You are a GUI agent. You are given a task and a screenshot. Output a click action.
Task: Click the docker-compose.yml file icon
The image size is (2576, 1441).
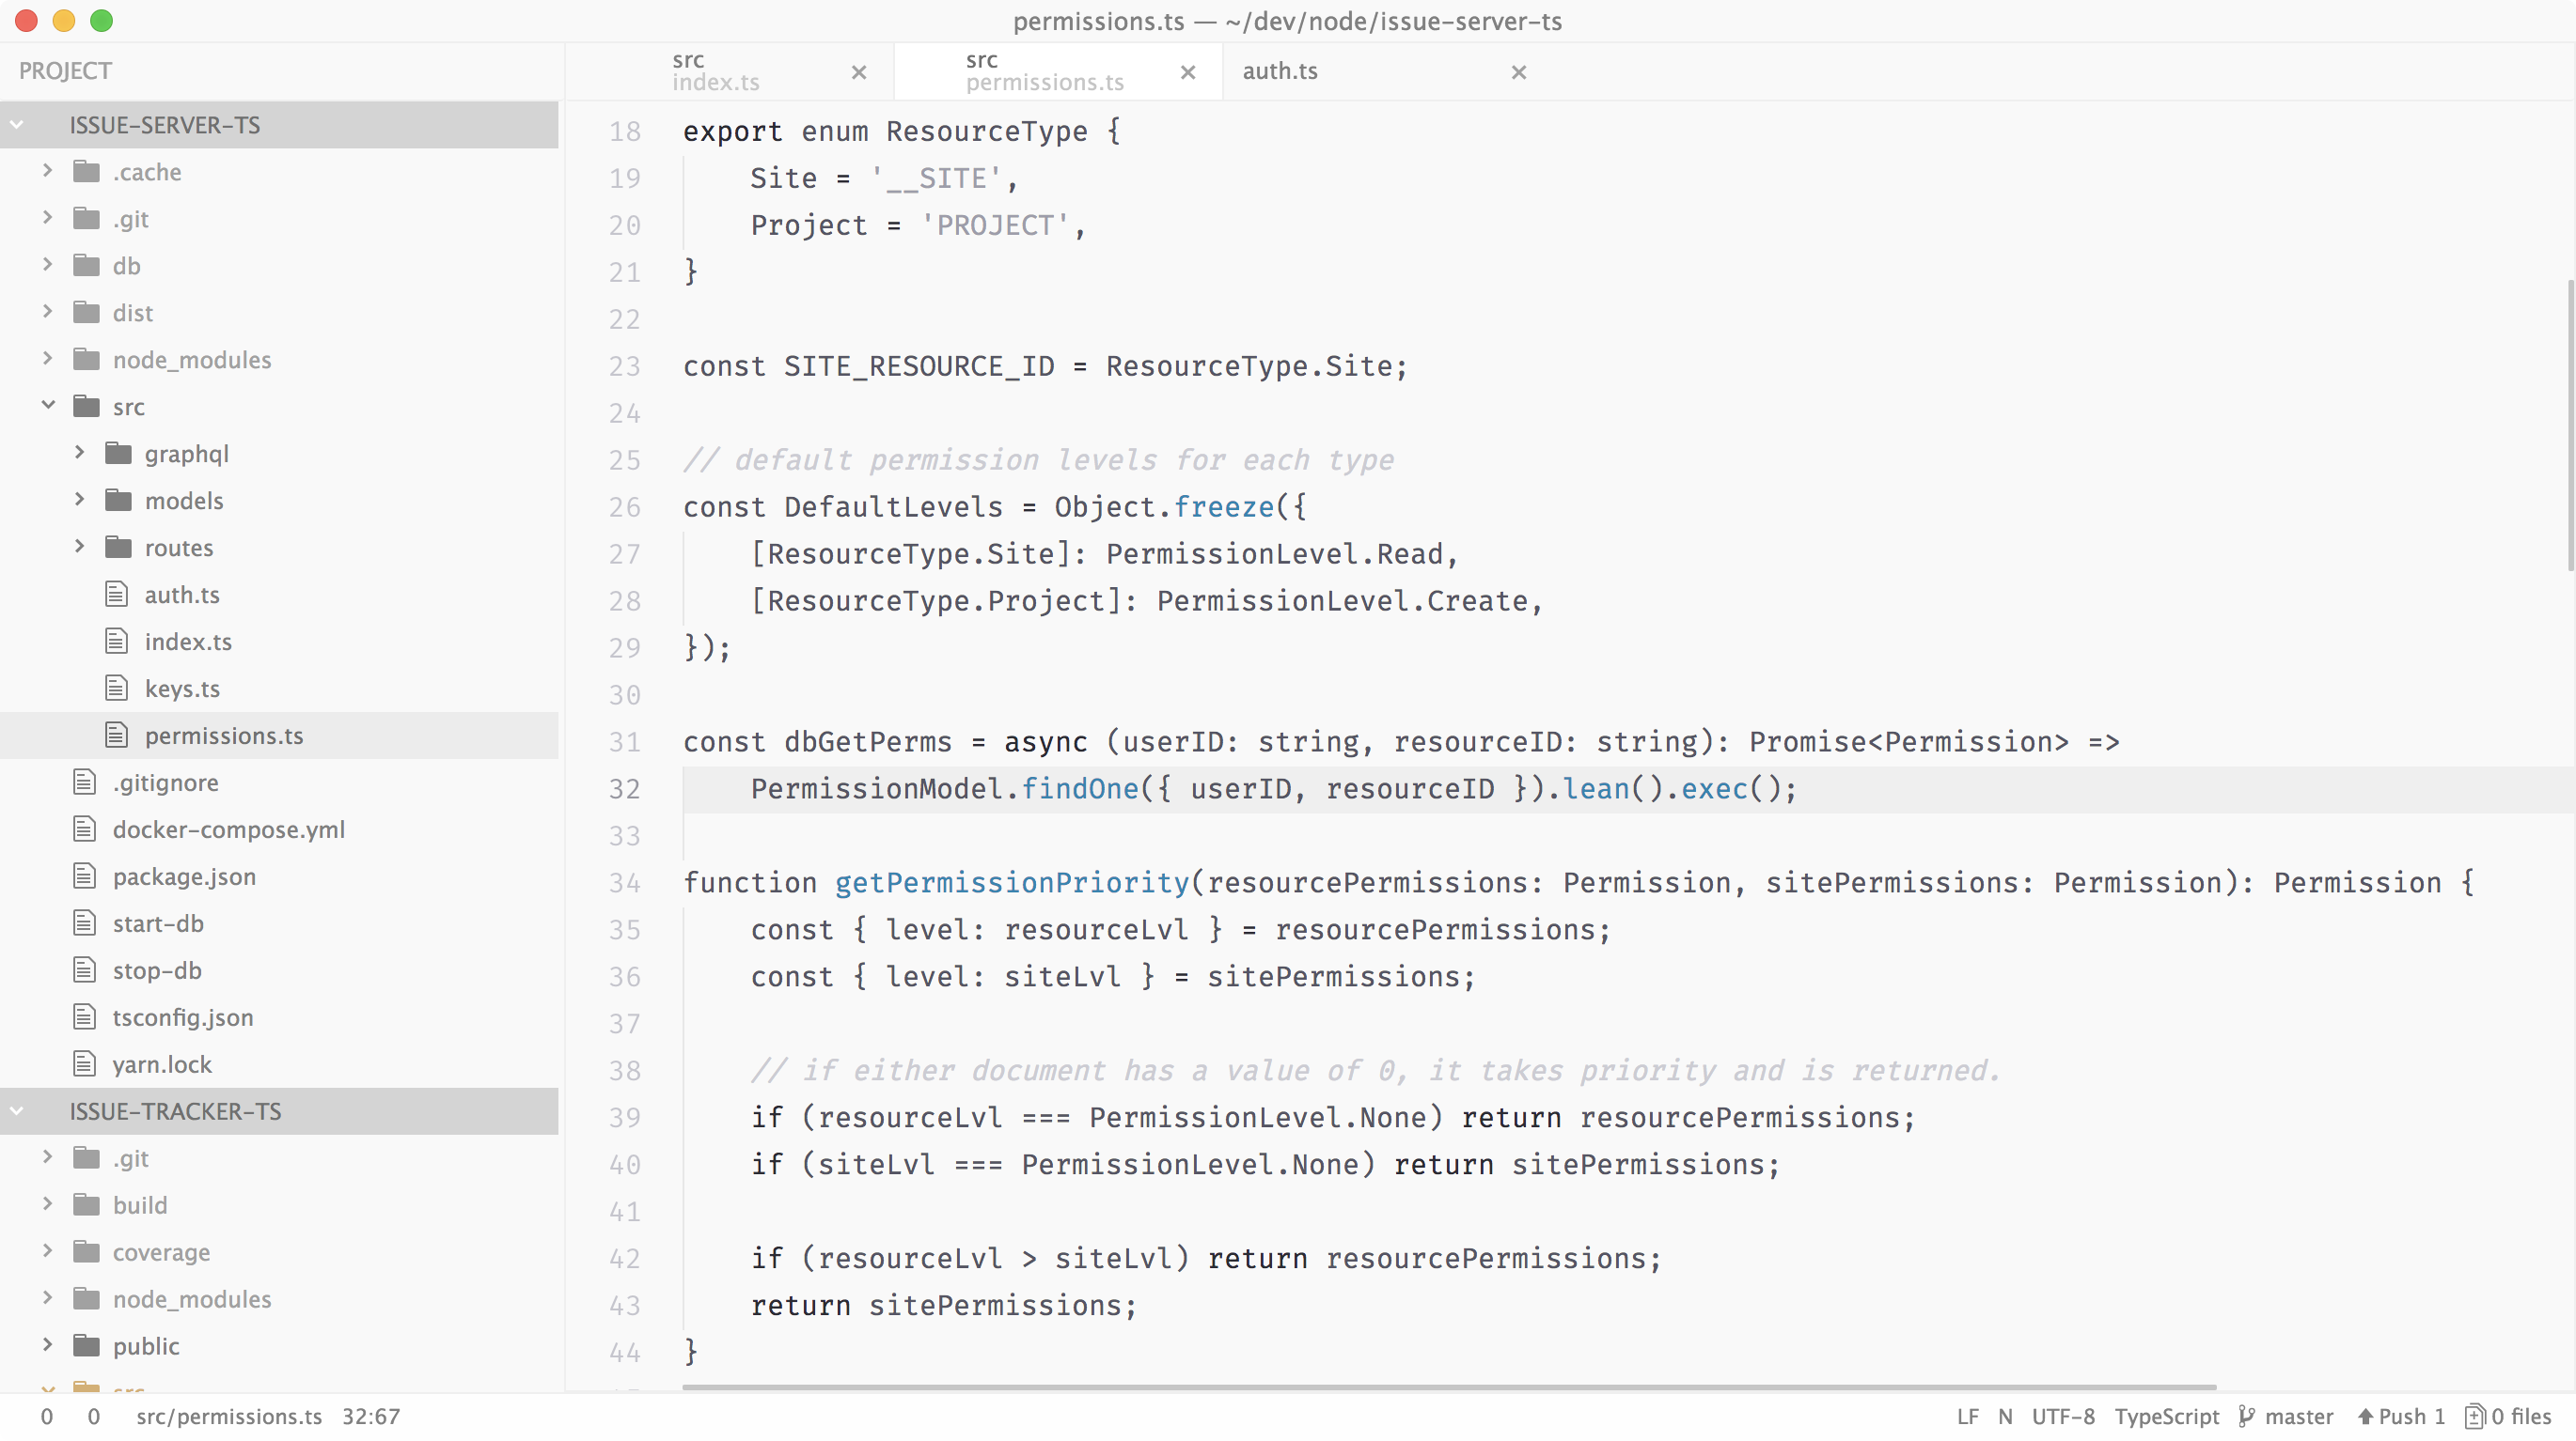pos(85,829)
